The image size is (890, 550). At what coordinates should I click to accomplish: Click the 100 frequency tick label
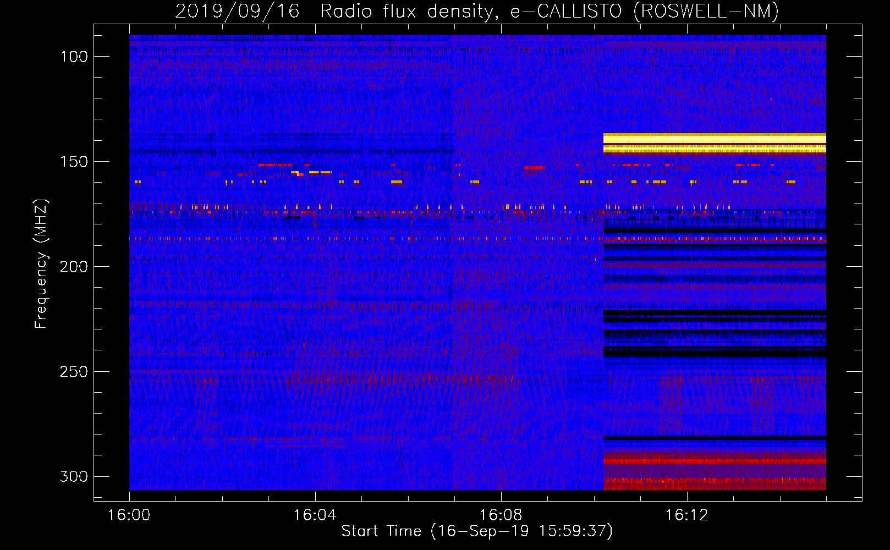[x=74, y=57]
